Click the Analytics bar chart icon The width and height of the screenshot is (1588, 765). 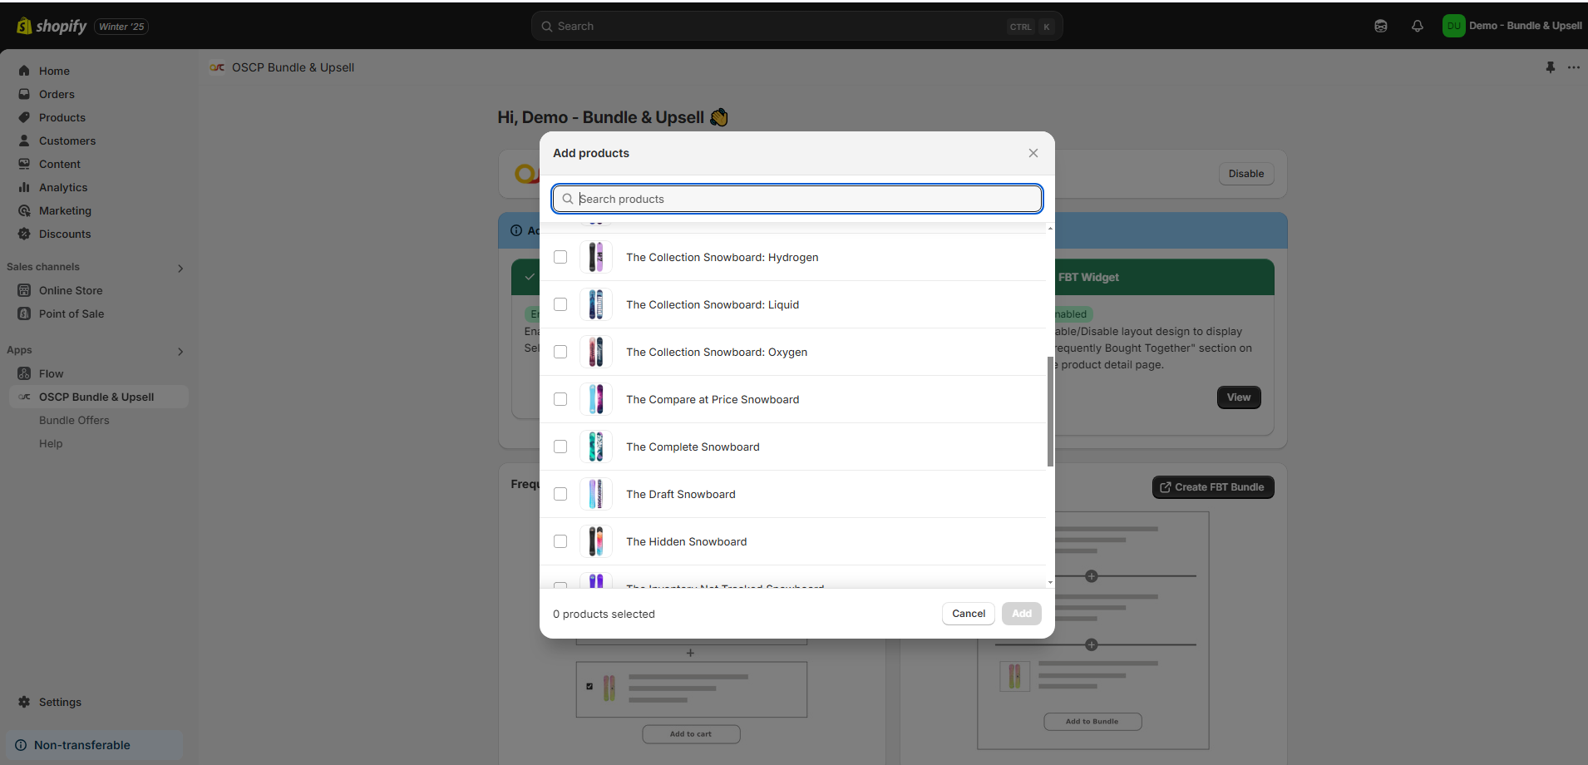pos(24,187)
